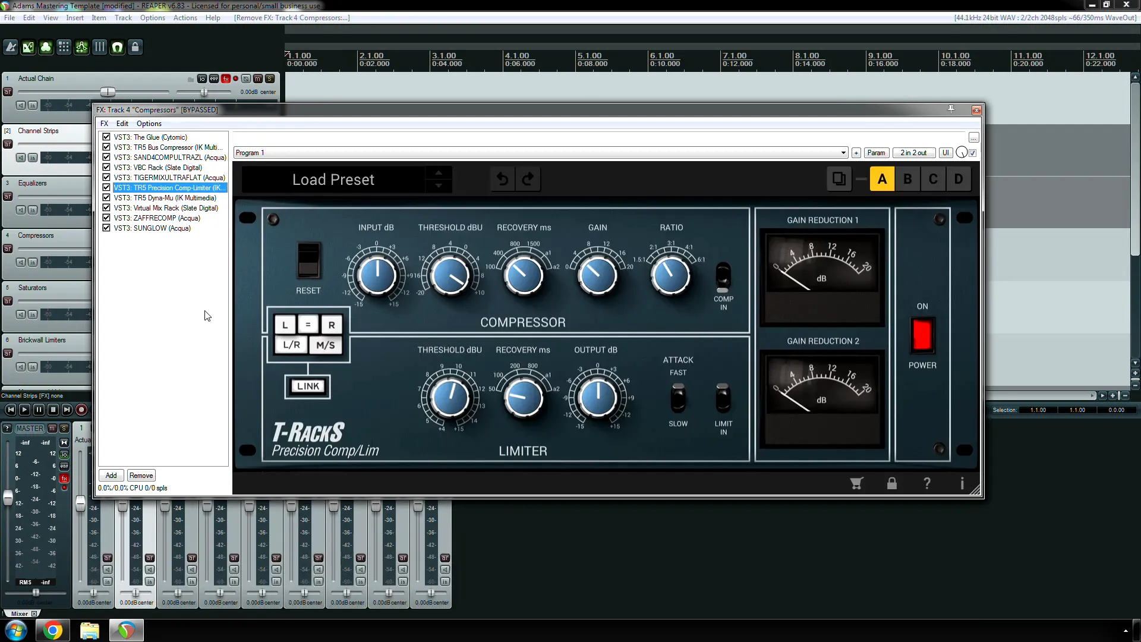Click the plugin undo arrow

pyautogui.click(x=503, y=179)
